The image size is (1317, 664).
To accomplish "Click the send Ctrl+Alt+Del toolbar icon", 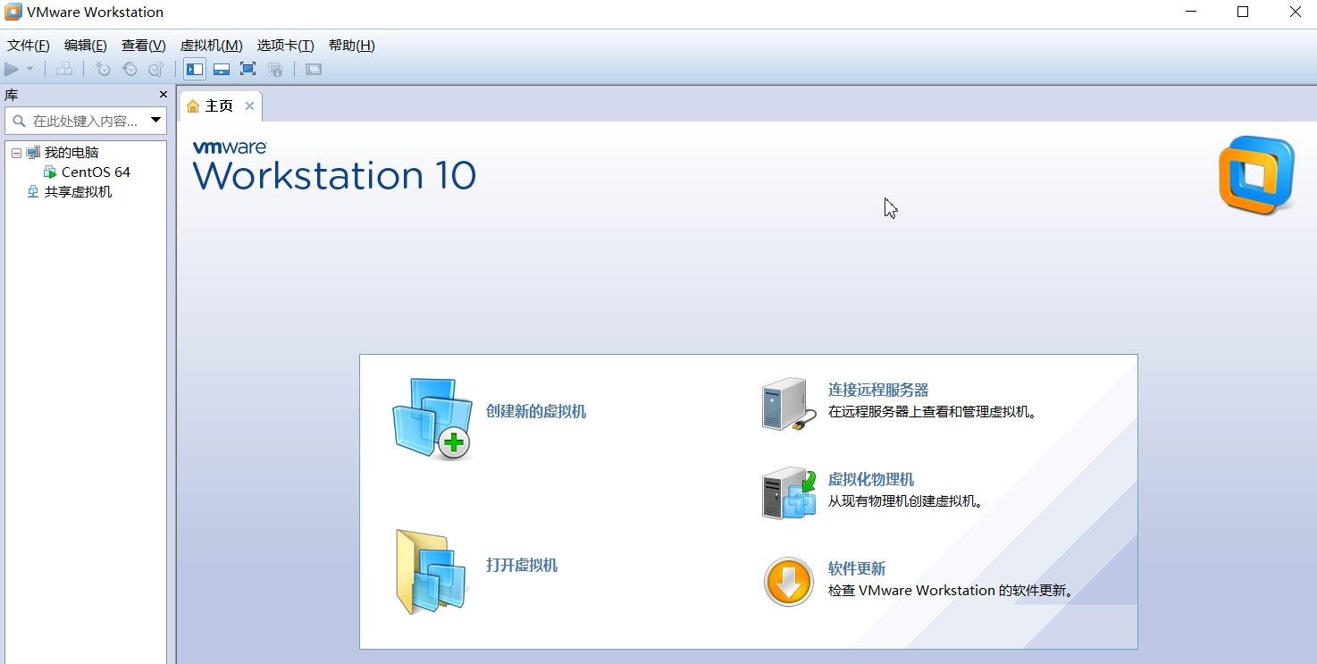I will point(64,69).
